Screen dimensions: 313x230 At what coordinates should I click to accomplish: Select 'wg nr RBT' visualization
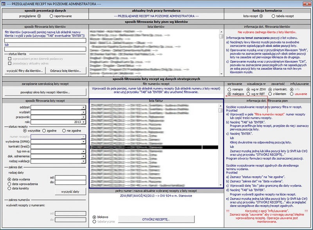[x=248, y=94]
